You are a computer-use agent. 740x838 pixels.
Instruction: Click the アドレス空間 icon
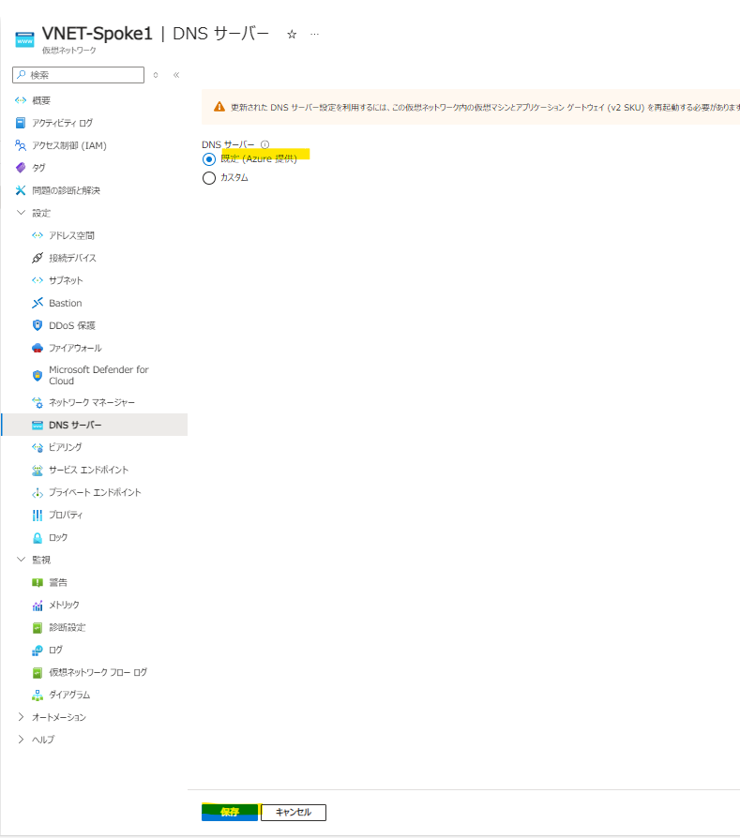coord(38,235)
